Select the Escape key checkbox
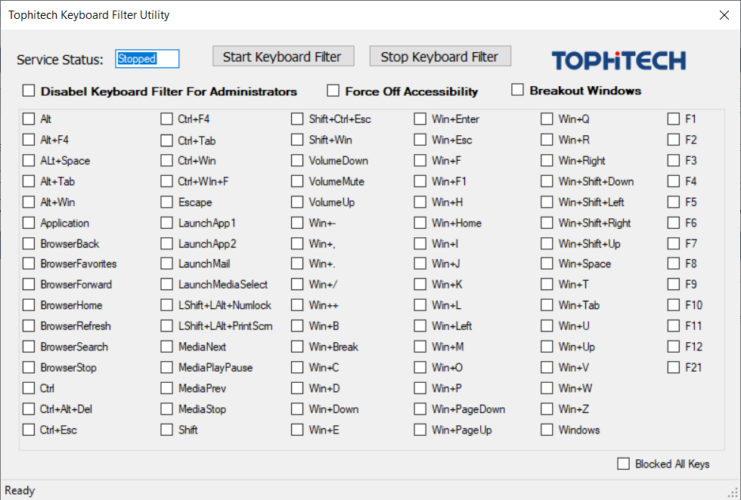 pyautogui.click(x=166, y=202)
